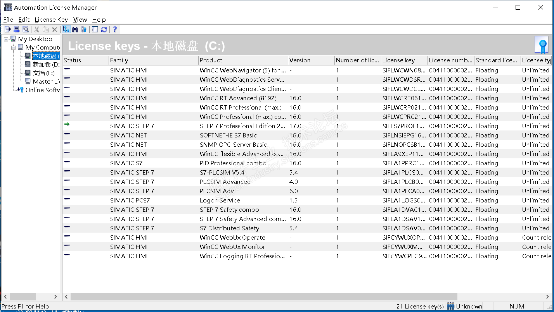The image size is (554, 312).
Task: Select the S7 Distributed Safety product
Action: [229, 228]
